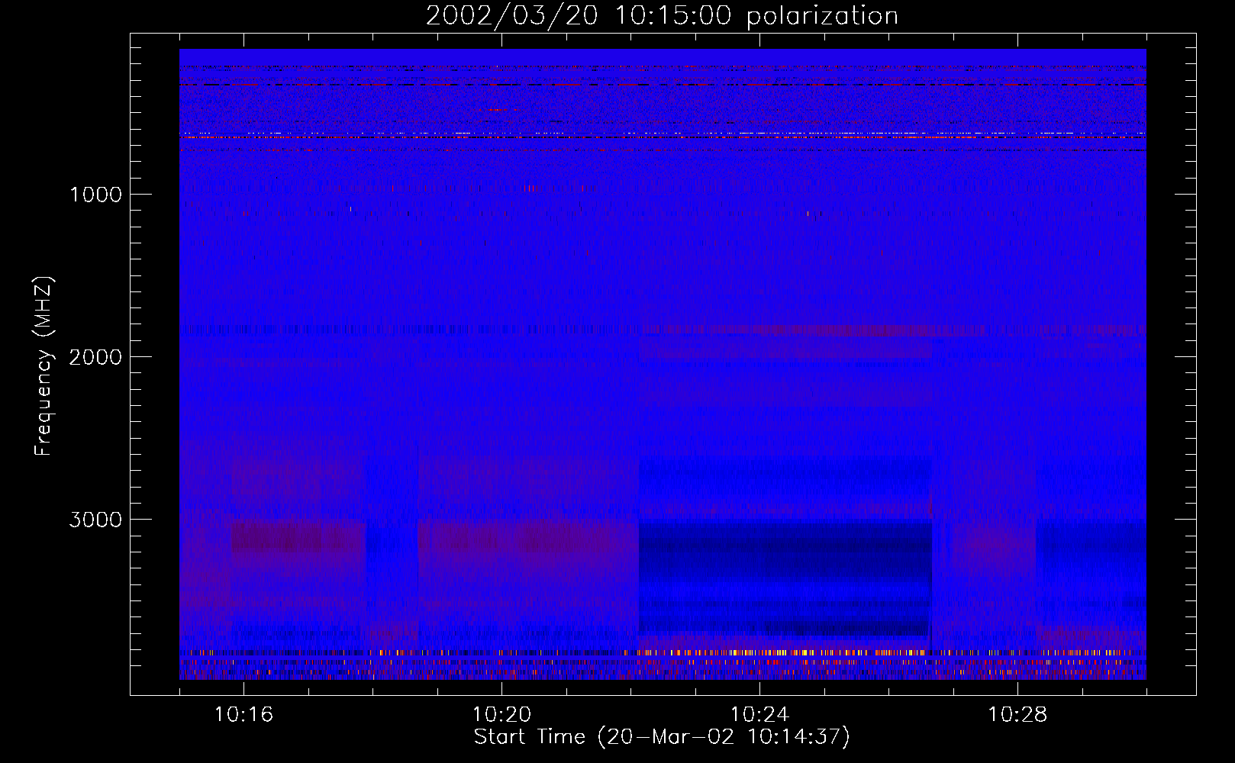Click the plot title '2002/03/20 10:15:00 polarization'
The width and height of the screenshot is (1235, 763).
pos(662,16)
